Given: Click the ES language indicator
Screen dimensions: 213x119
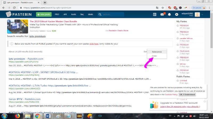Looking at the screenshot, I should [170, 116].
